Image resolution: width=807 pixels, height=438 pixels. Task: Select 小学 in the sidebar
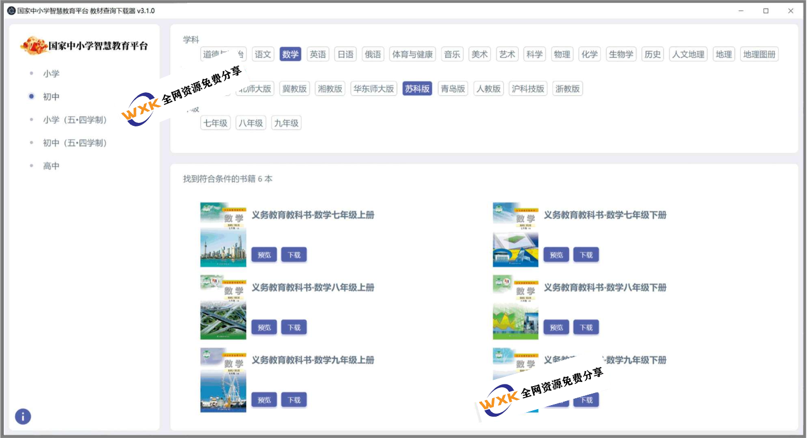(x=51, y=74)
